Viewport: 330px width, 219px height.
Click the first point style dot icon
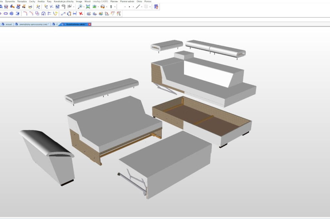click(x=125, y=6)
